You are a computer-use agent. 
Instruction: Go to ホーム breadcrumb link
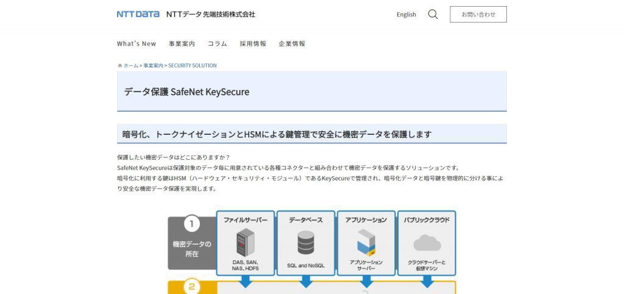point(131,66)
